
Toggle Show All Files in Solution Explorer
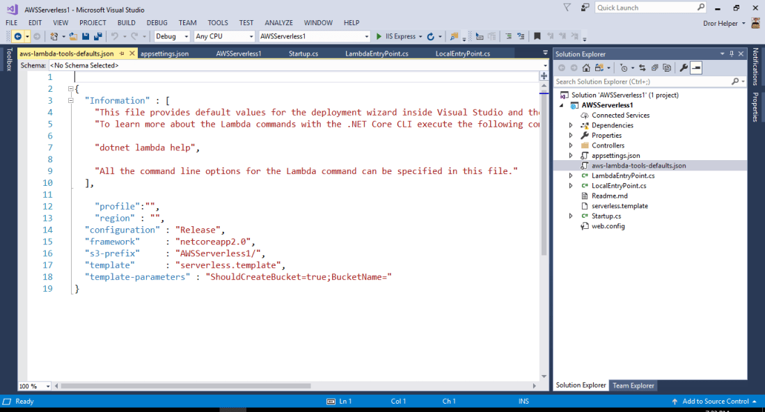click(x=667, y=68)
